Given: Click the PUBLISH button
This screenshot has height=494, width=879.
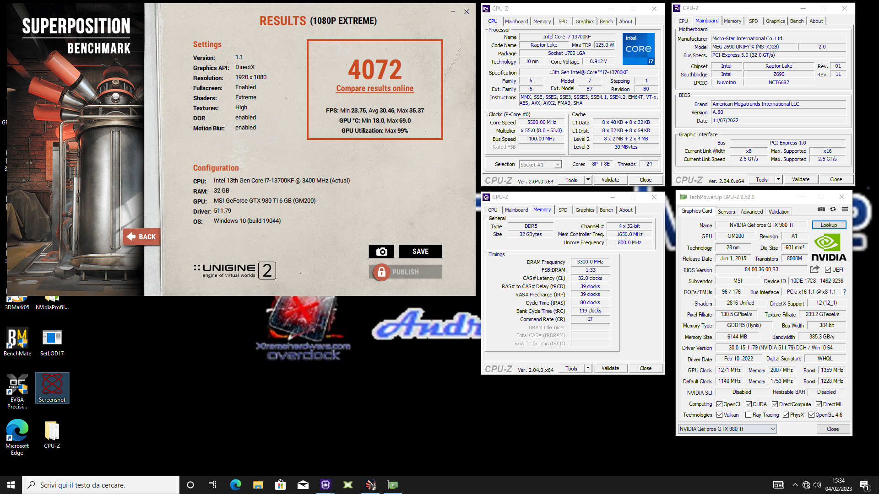Looking at the screenshot, I should (x=406, y=272).
